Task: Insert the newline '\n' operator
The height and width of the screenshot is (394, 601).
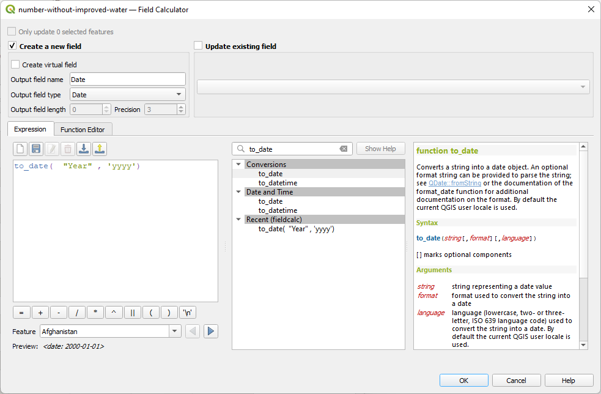Action: 187,312
